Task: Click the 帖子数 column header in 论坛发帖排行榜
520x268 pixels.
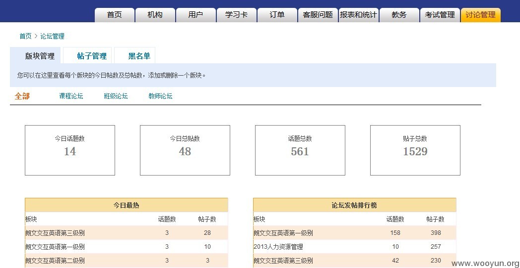Action: 436,219
